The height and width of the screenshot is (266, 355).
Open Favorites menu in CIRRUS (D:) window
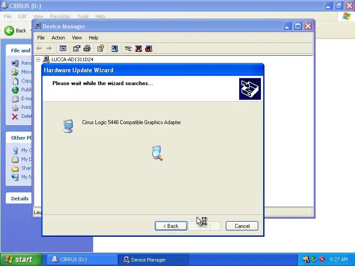[x=60, y=16]
